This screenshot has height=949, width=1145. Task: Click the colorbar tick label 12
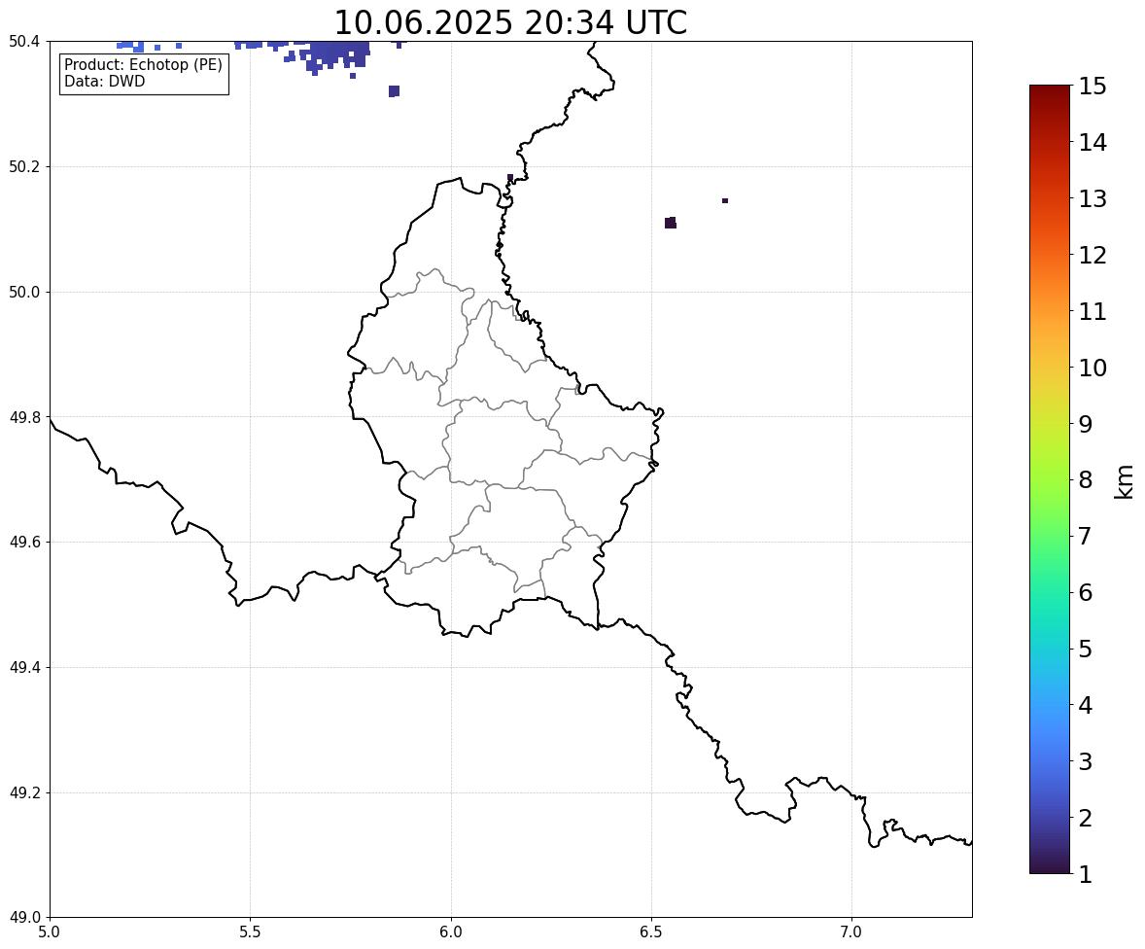point(1093,255)
